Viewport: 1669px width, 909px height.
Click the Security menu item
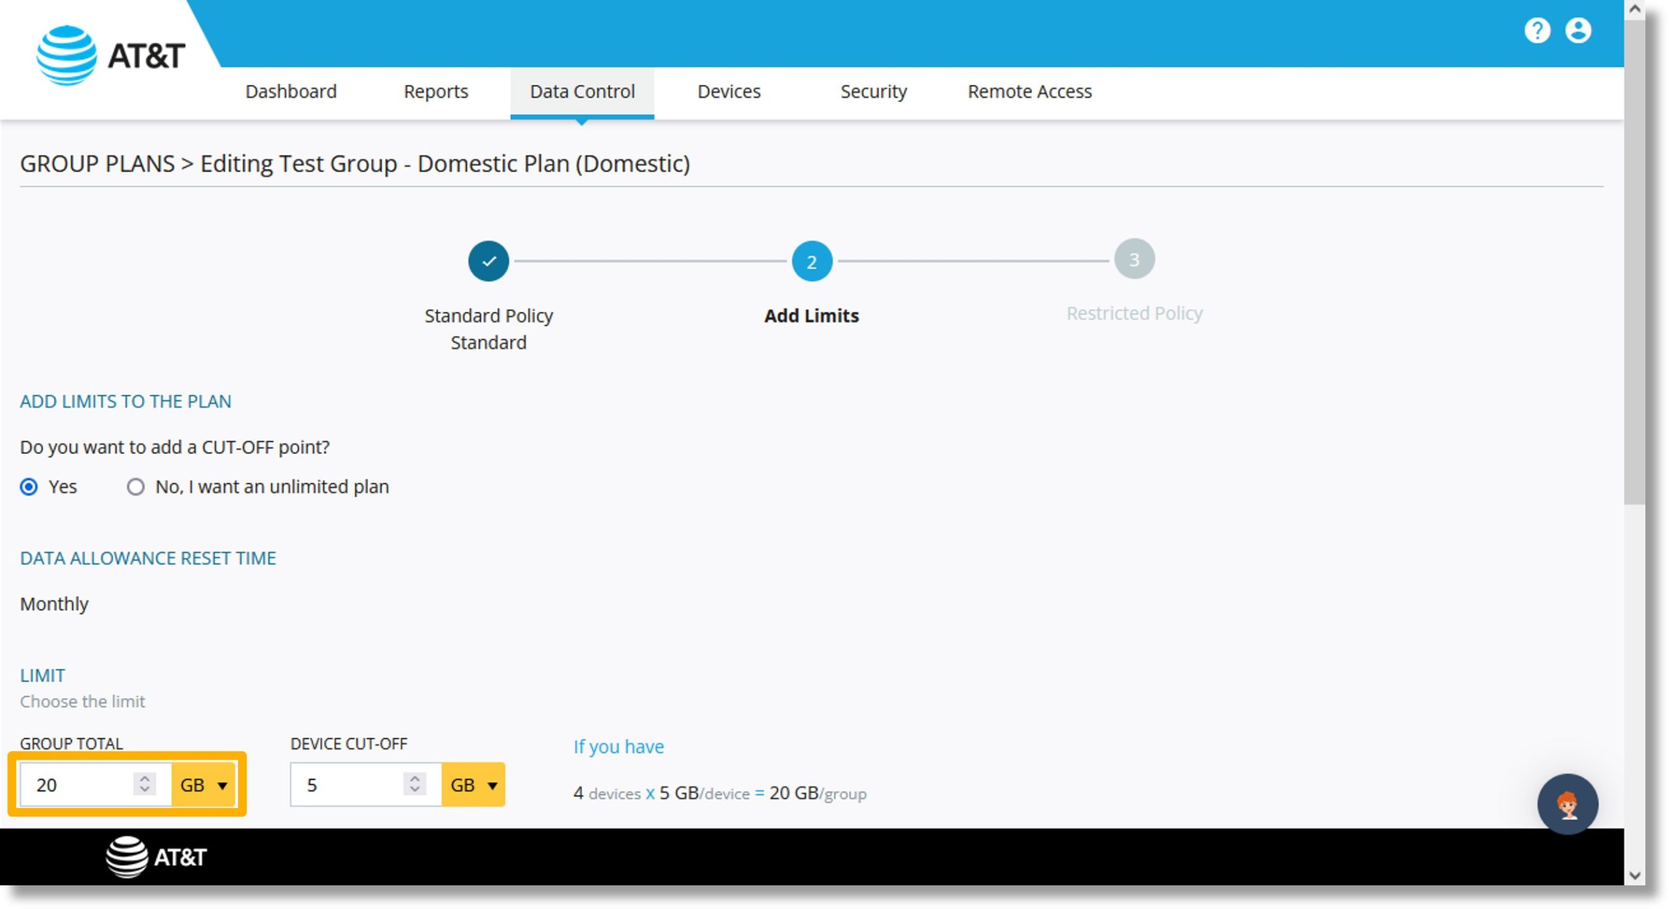coord(872,92)
